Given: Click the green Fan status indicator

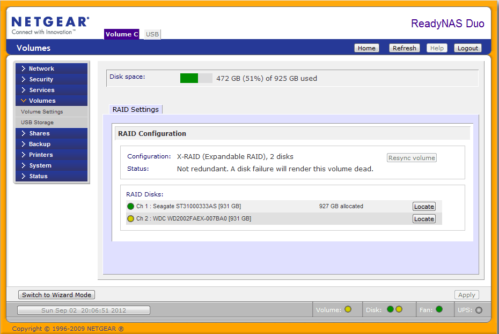Looking at the screenshot, I should (439, 309).
